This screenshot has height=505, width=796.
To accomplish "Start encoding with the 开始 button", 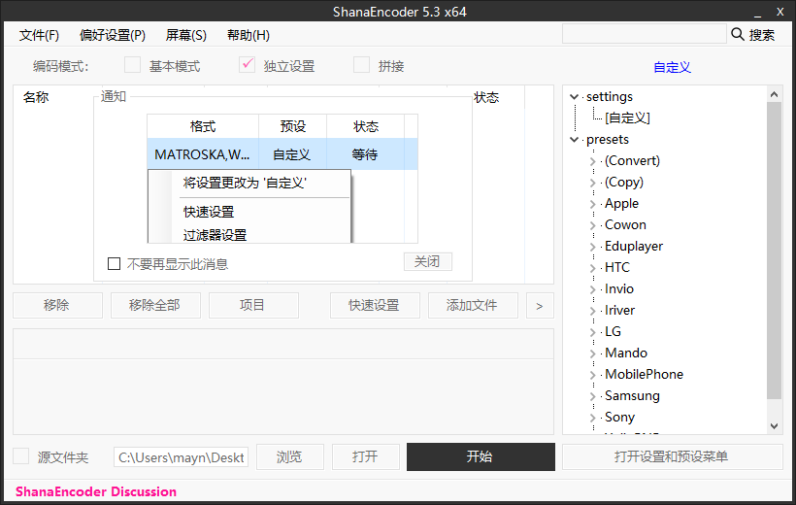I will (481, 456).
